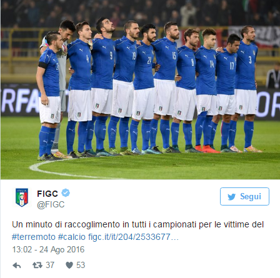Screen dimensions: 280x278
Task: Open the FIGC Italia crest avatar
Action: pyautogui.click(x=22, y=197)
